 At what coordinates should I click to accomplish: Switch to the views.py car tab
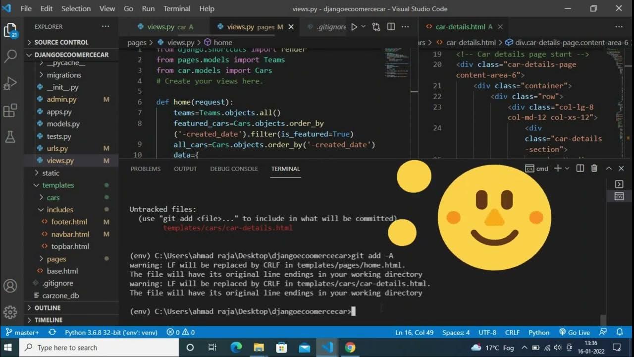[165, 27]
